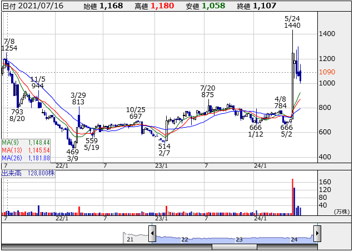354x252 pixels.
Task: Click the 514 2/7 trough label
Action: [163, 149]
